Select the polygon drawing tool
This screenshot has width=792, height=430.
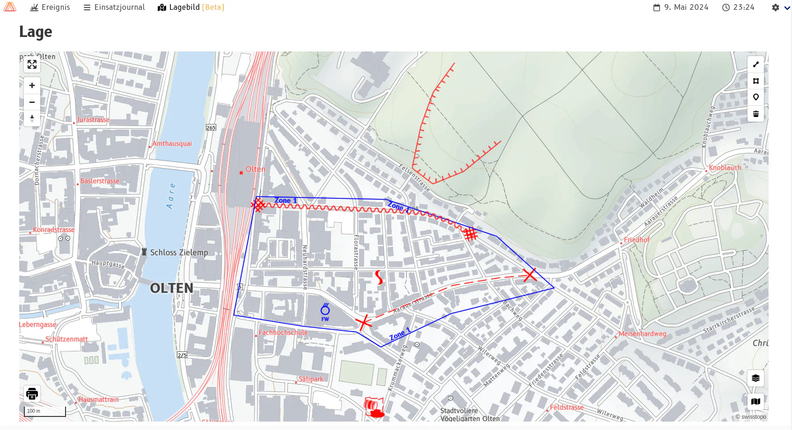tap(755, 81)
